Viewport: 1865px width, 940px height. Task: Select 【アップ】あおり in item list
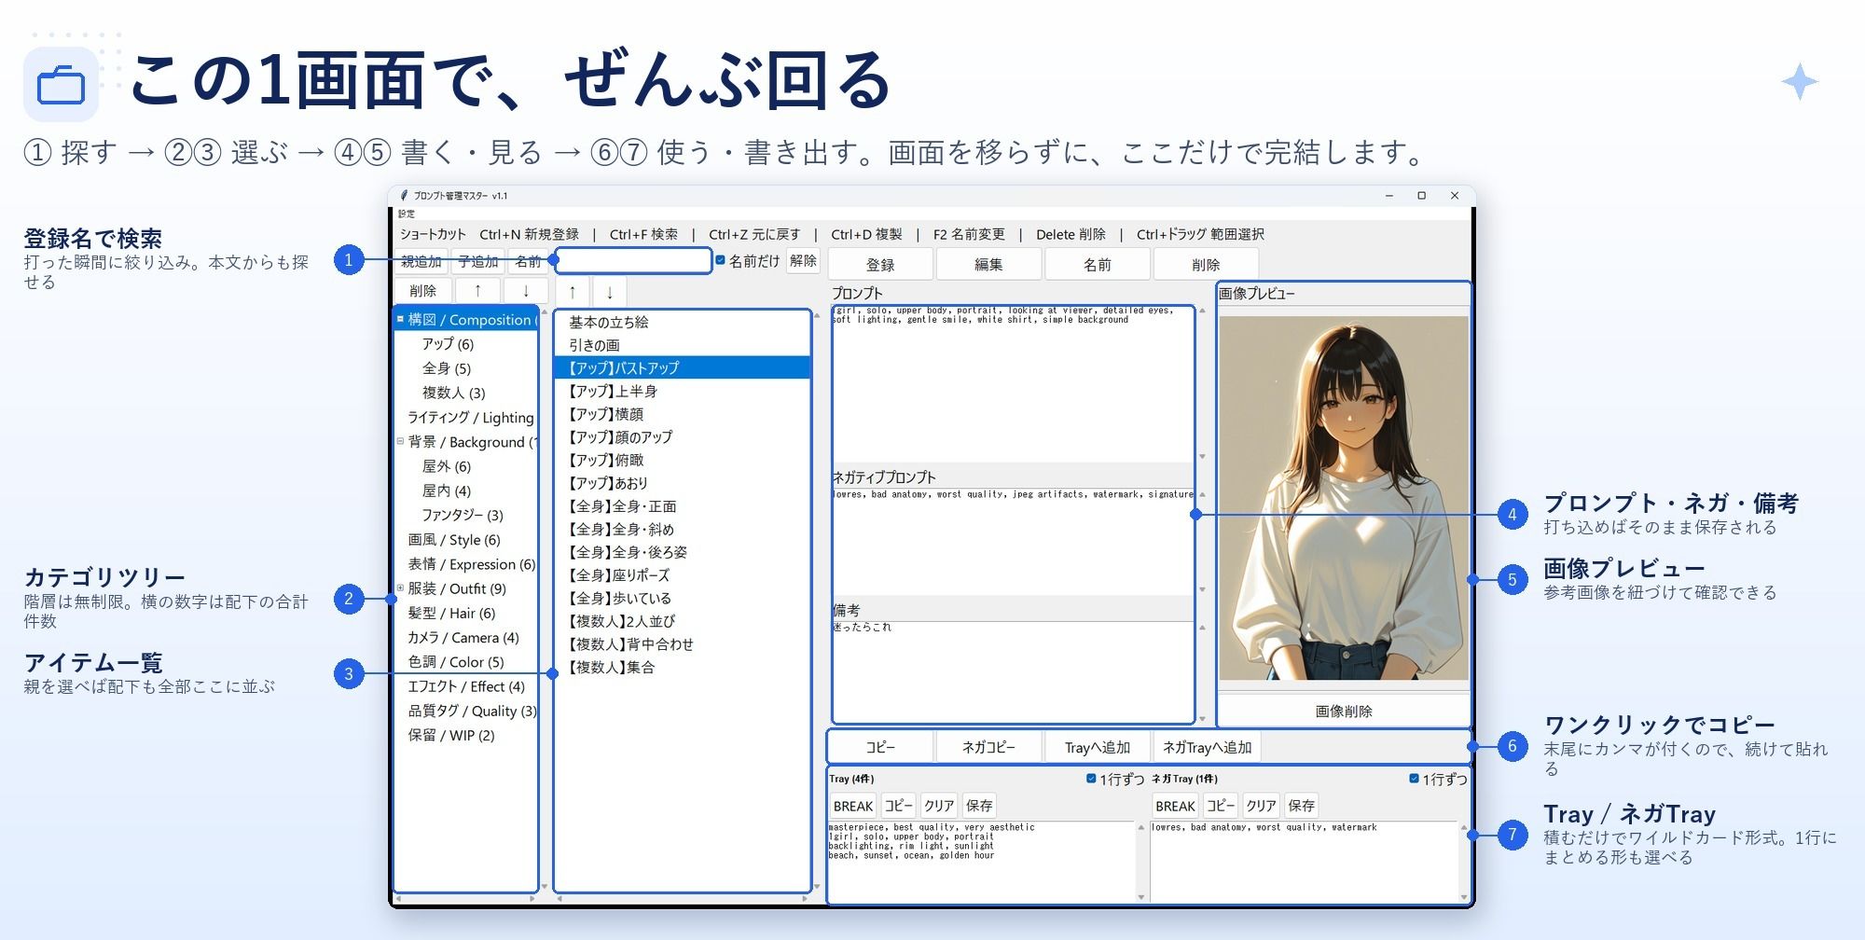tap(683, 483)
